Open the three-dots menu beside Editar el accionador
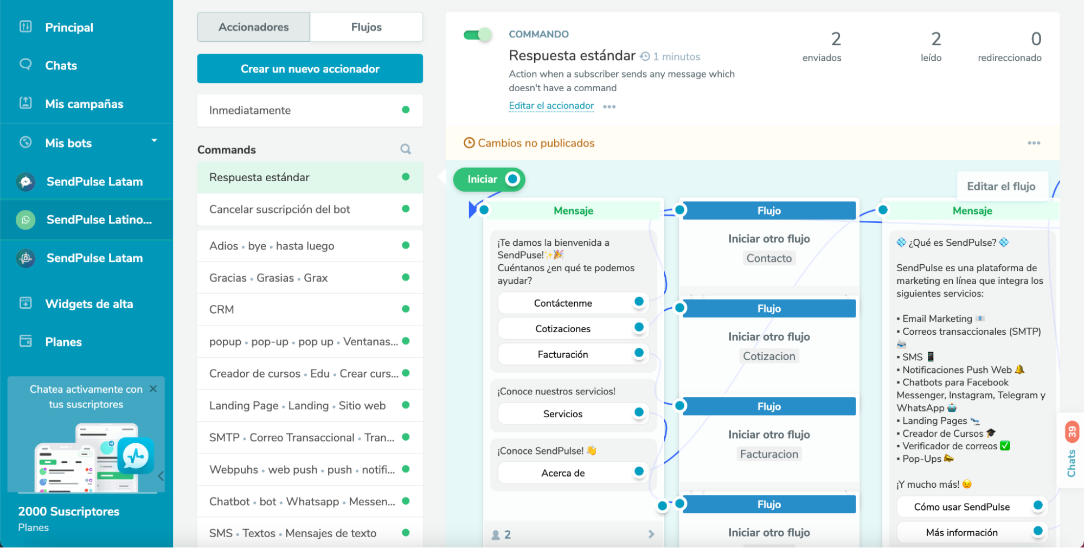The image size is (1084, 548). (610, 107)
